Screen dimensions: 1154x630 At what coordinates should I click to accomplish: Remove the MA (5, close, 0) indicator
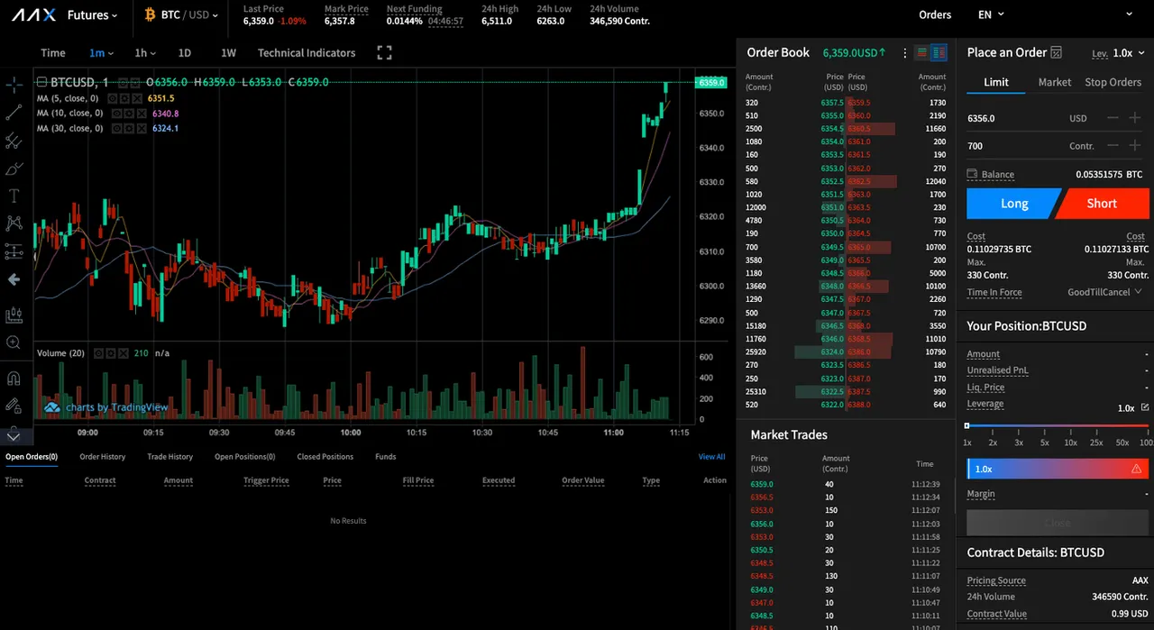click(137, 98)
